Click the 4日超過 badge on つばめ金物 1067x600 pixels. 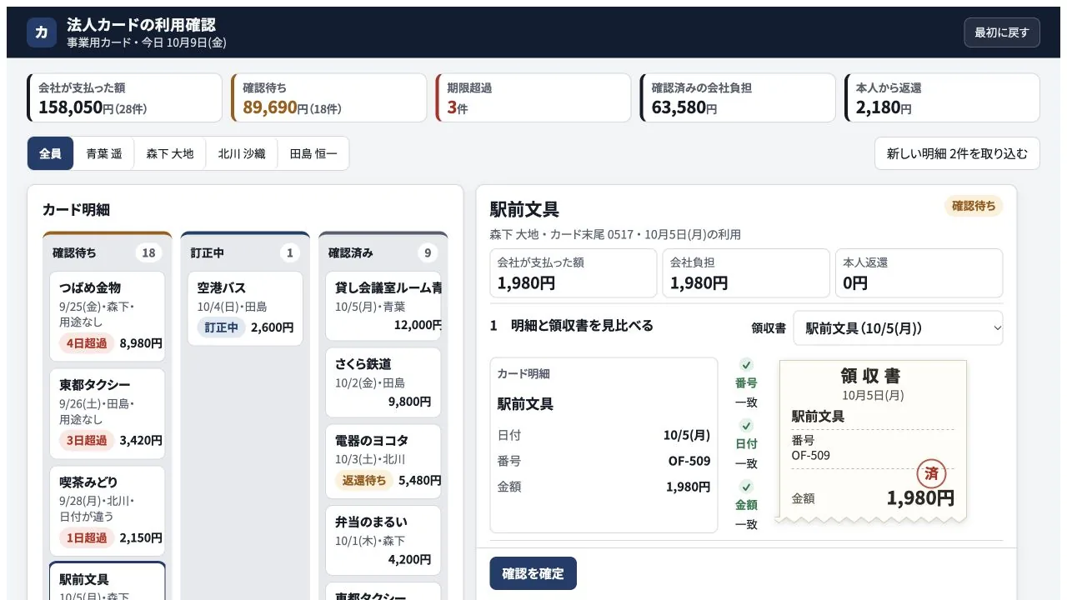87,343
